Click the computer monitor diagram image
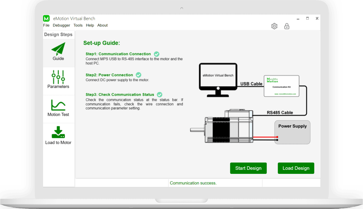 [218, 80]
